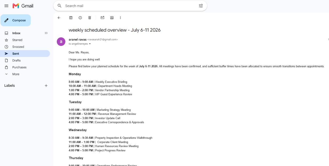Click the Investor Update Call line

(95, 118)
